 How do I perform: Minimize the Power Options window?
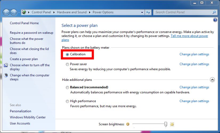(x=195, y=3)
